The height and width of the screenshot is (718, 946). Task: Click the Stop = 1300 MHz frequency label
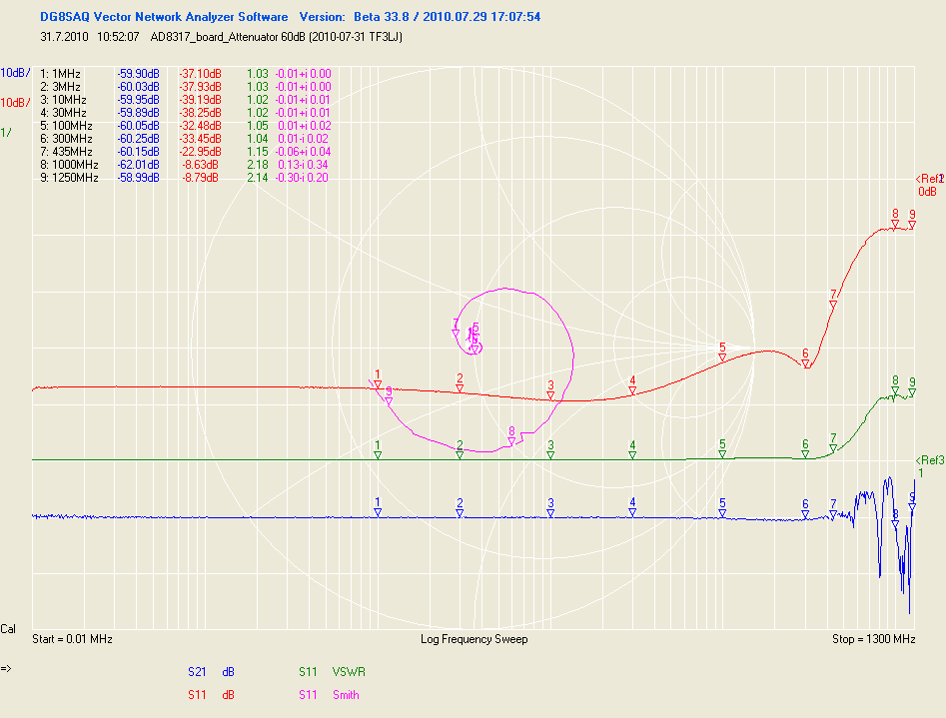(x=873, y=639)
